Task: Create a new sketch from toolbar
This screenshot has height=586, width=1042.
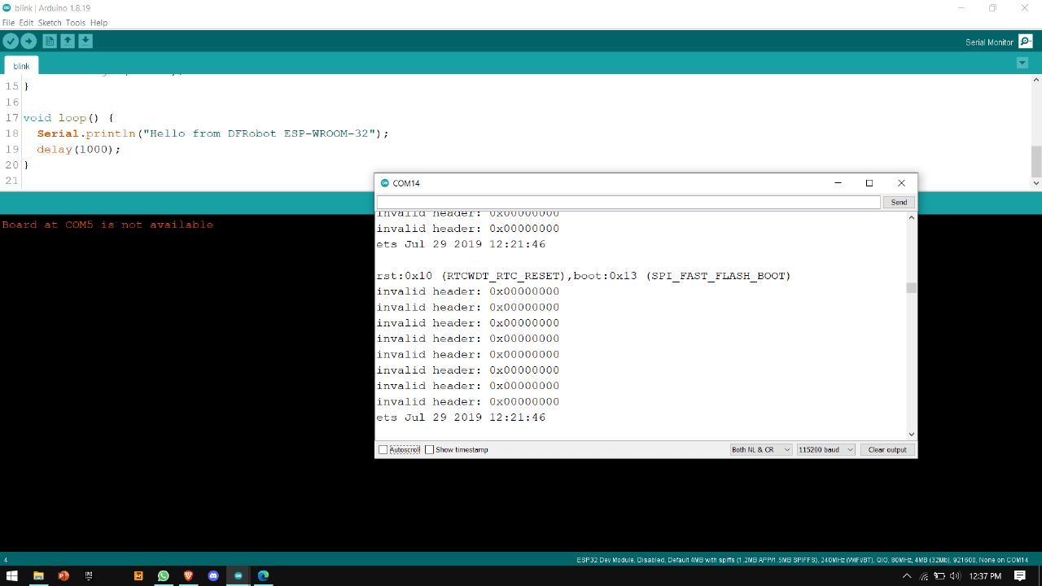Action: coord(50,41)
